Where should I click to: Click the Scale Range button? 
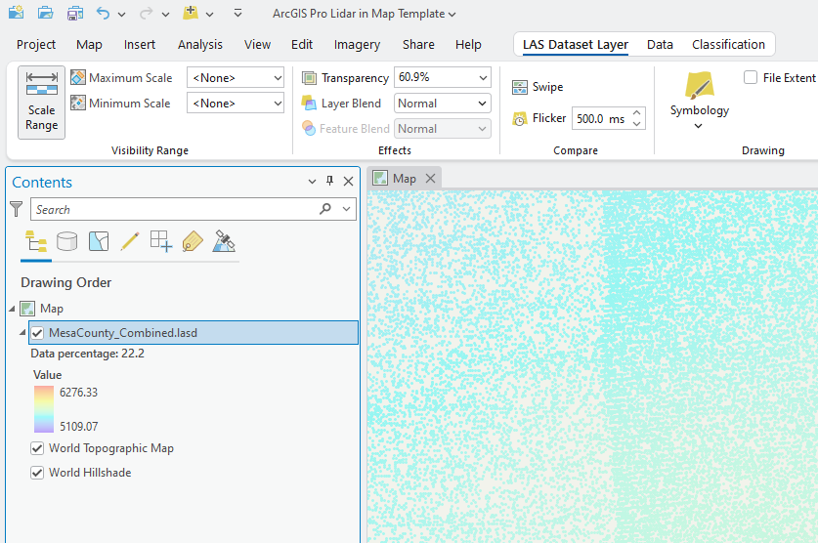[x=42, y=103]
